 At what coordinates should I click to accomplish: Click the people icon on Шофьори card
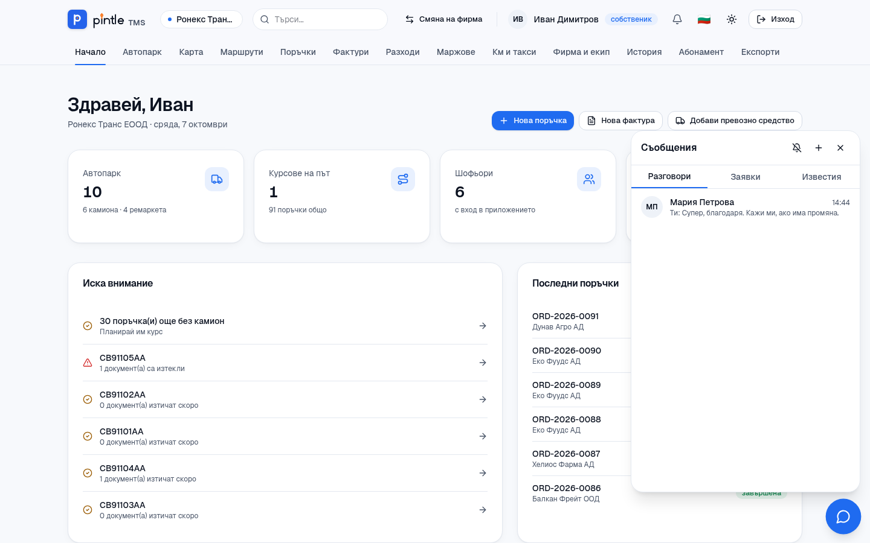tap(589, 179)
